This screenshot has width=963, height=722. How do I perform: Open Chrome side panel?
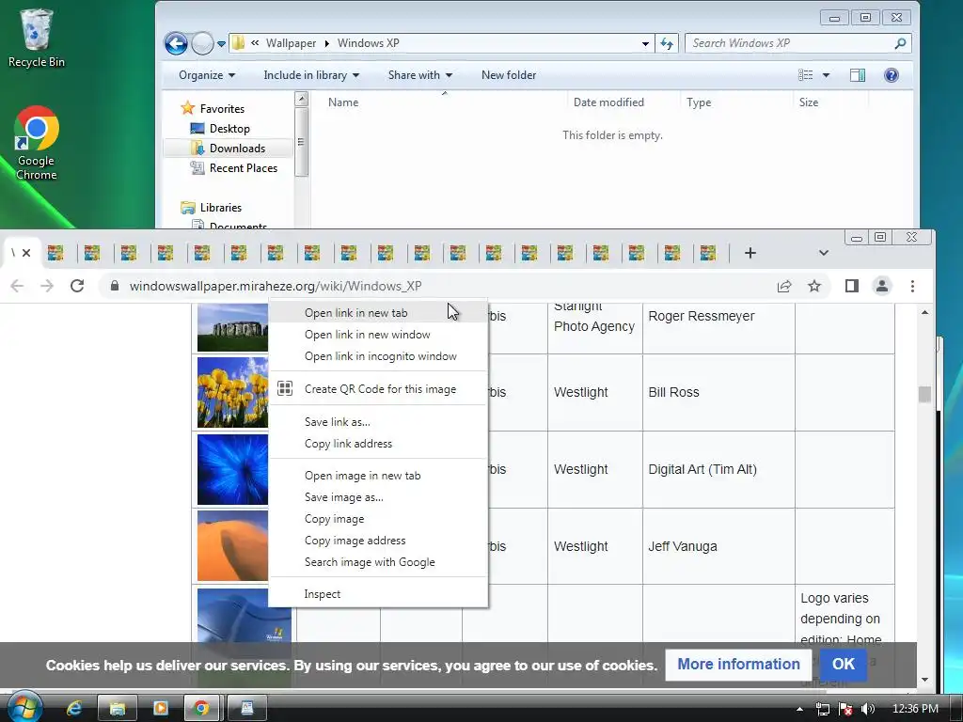pyautogui.click(x=852, y=286)
